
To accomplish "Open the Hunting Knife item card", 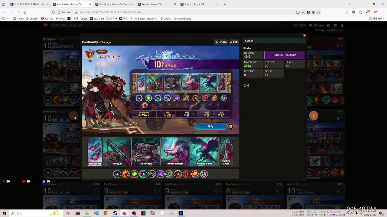I will [226, 152].
